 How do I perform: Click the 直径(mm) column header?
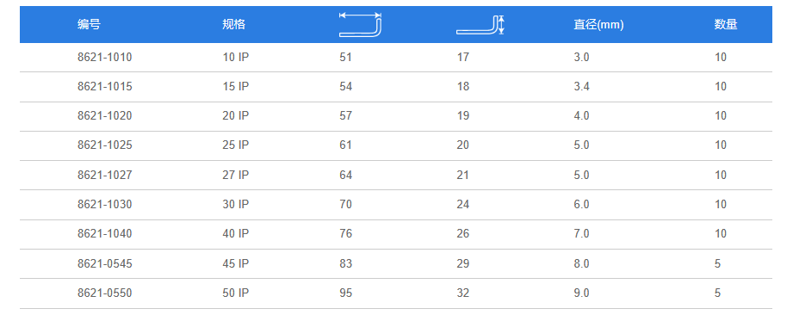click(598, 25)
